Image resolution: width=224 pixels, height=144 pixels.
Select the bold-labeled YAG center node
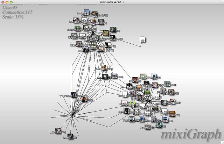pyautogui.click(x=105, y=76)
